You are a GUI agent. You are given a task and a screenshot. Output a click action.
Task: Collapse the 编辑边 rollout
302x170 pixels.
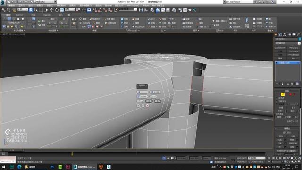tap(287, 128)
